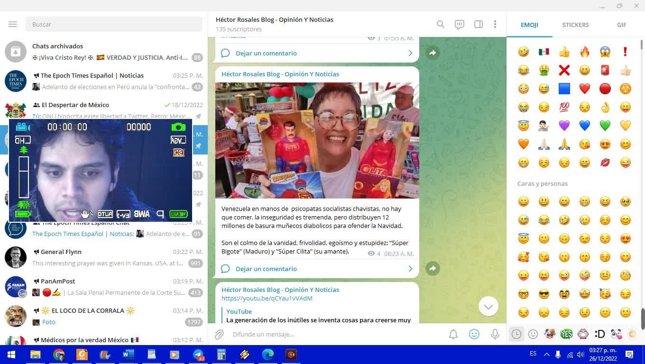
Task: Insert the red exclamation mark emoji
Action: pos(626,52)
